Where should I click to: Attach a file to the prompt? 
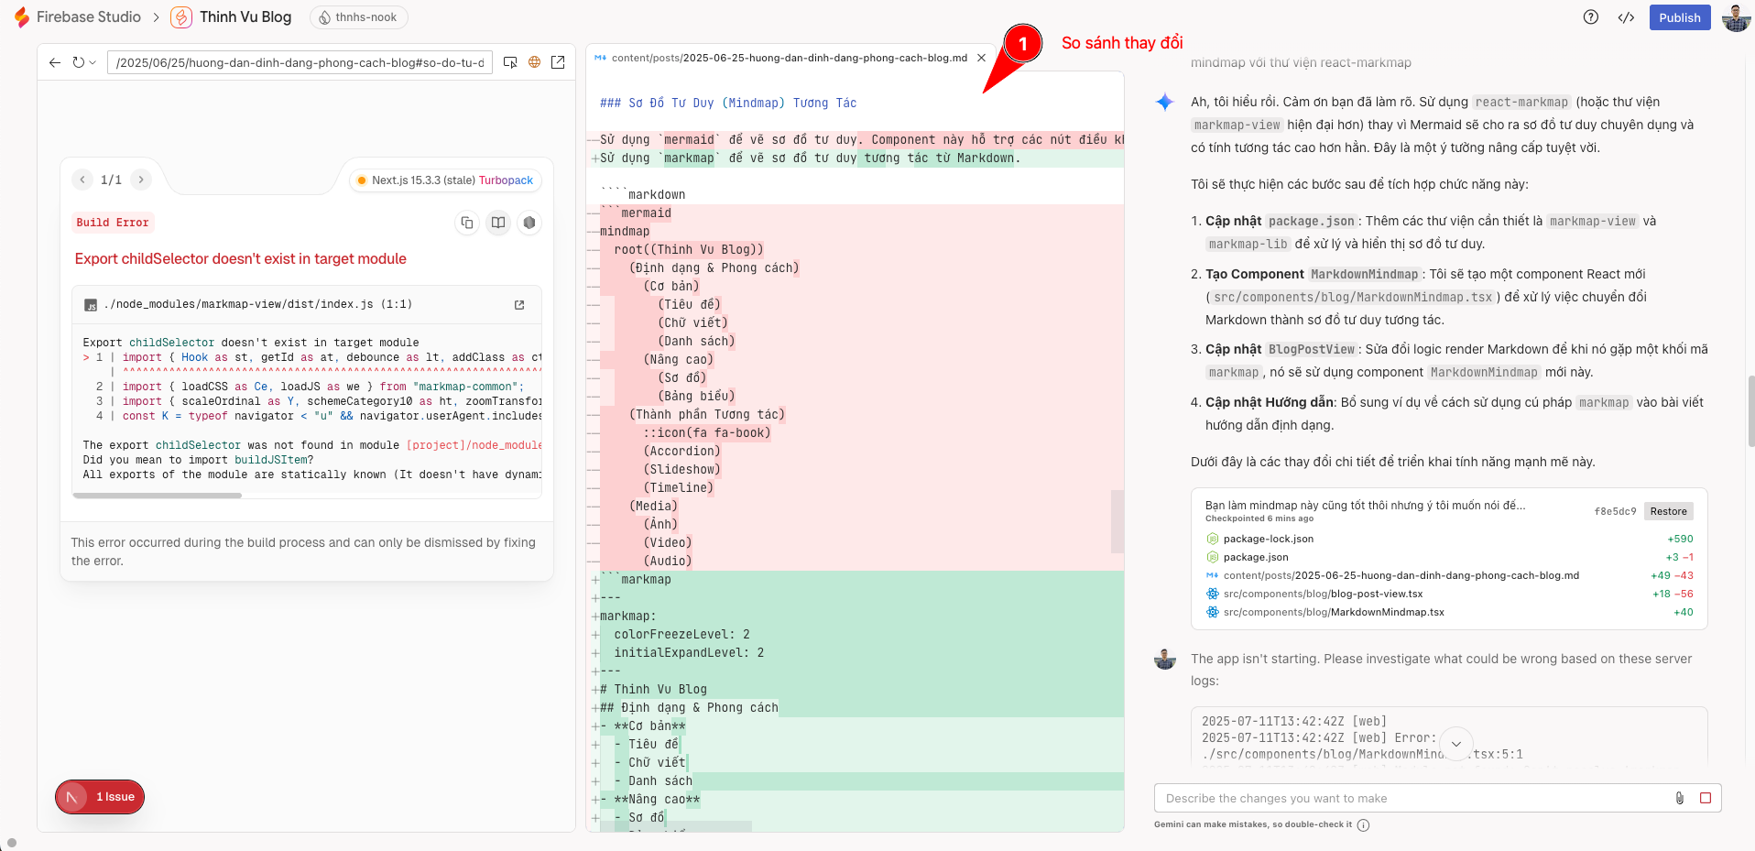[x=1680, y=798]
